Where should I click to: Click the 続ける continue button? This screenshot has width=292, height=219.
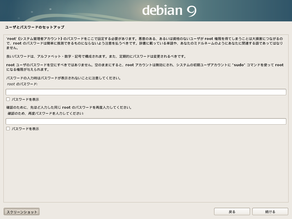(270, 212)
